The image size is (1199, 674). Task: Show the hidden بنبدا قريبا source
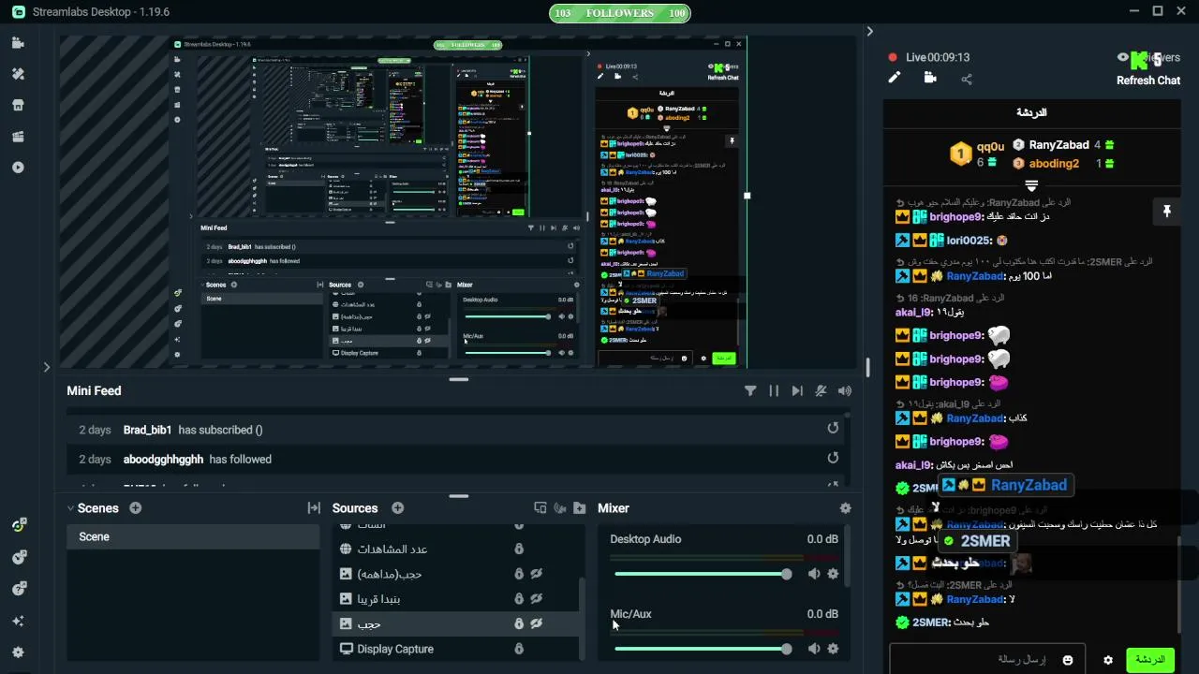538,598
